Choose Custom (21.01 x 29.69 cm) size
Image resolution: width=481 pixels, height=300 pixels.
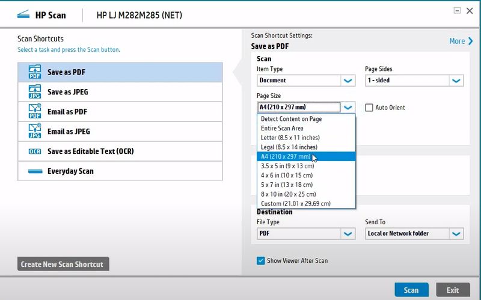click(306, 204)
